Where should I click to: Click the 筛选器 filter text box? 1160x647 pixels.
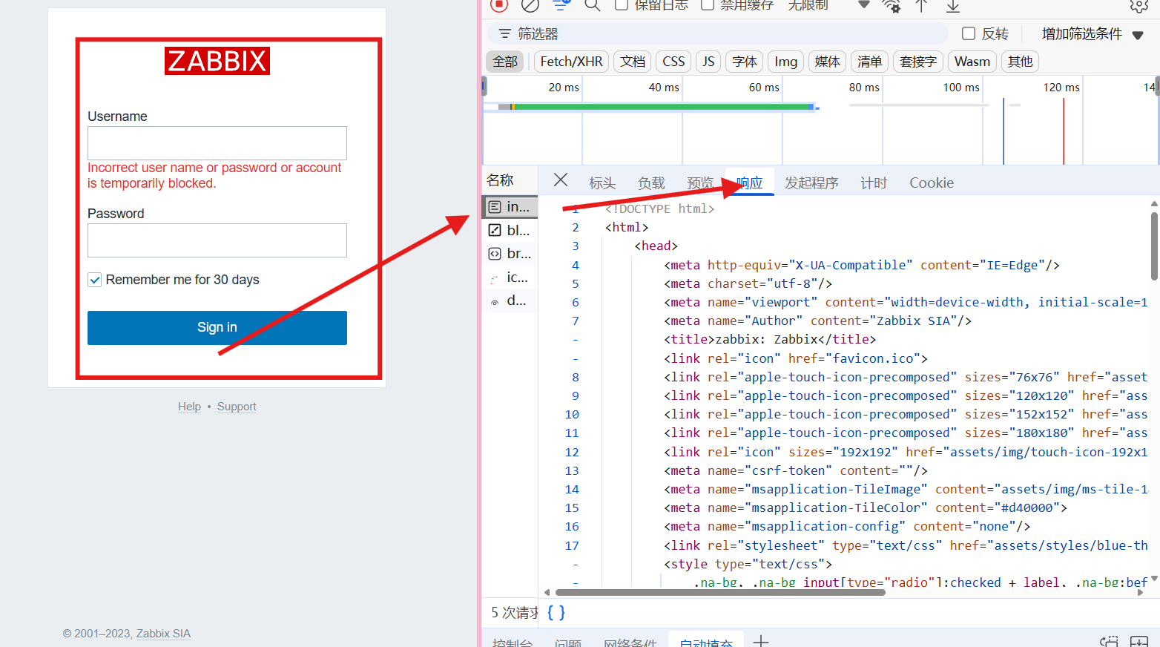[718, 33]
